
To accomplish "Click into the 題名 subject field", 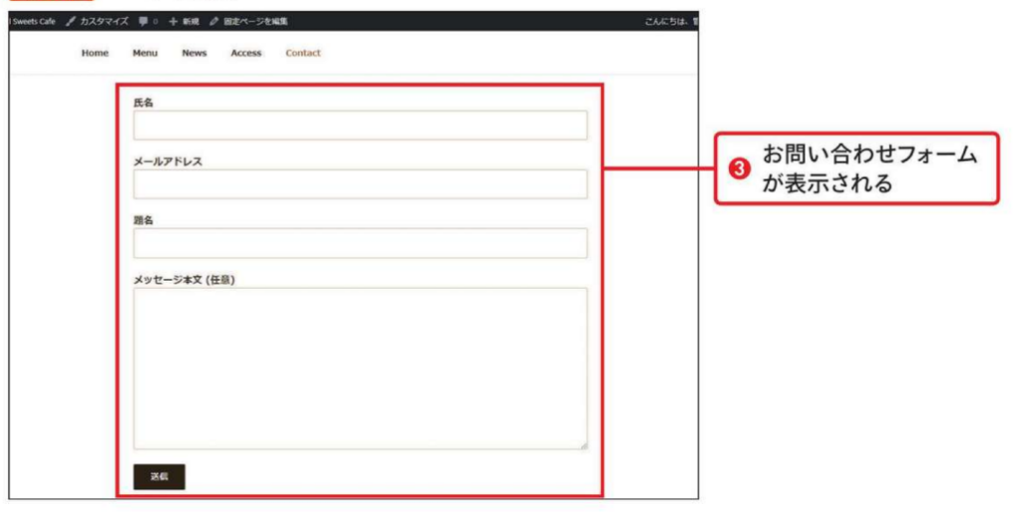I will (x=360, y=243).
